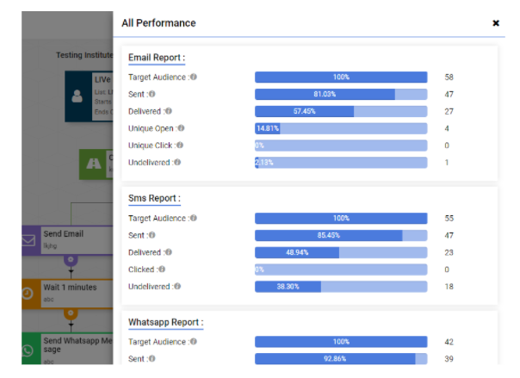
Task: Click the Email Sent 81.03% progress bar
Action: coord(341,94)
